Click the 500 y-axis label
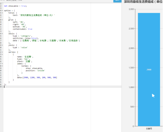 (132, 107)
